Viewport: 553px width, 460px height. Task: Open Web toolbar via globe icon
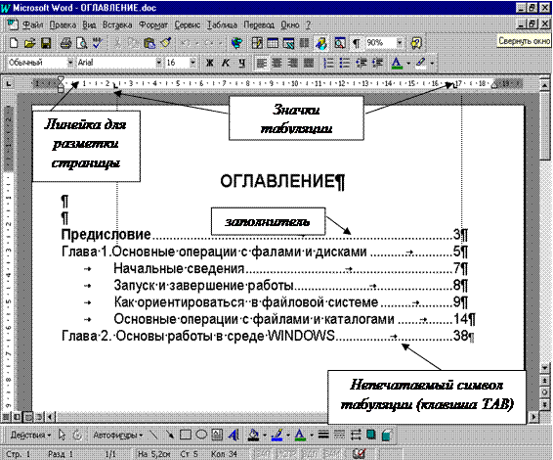click(x=237, y=43)
